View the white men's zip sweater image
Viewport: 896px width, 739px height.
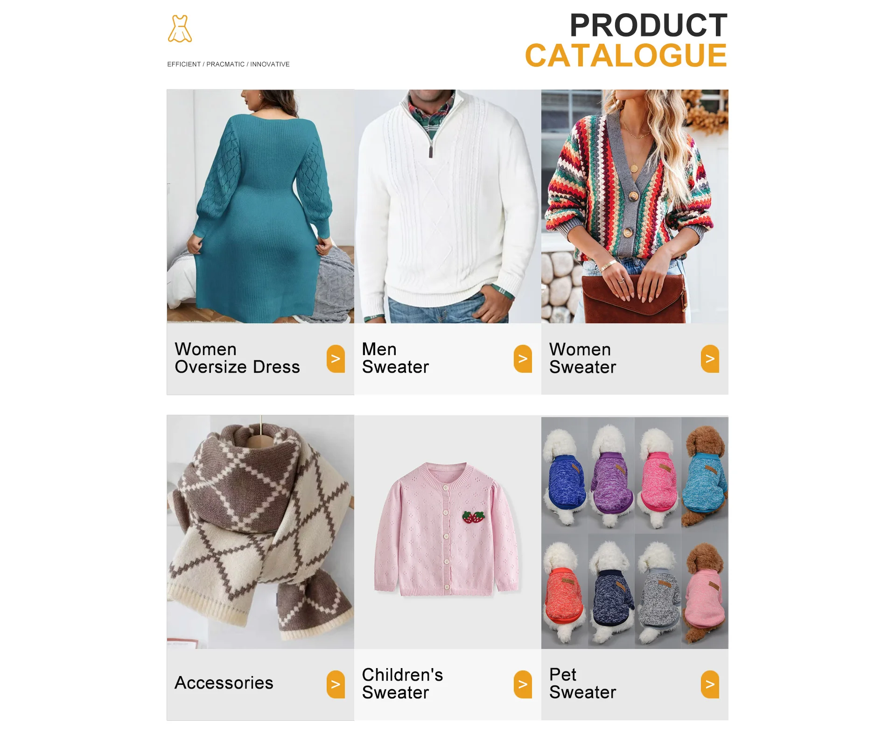[x=448, y=206]
